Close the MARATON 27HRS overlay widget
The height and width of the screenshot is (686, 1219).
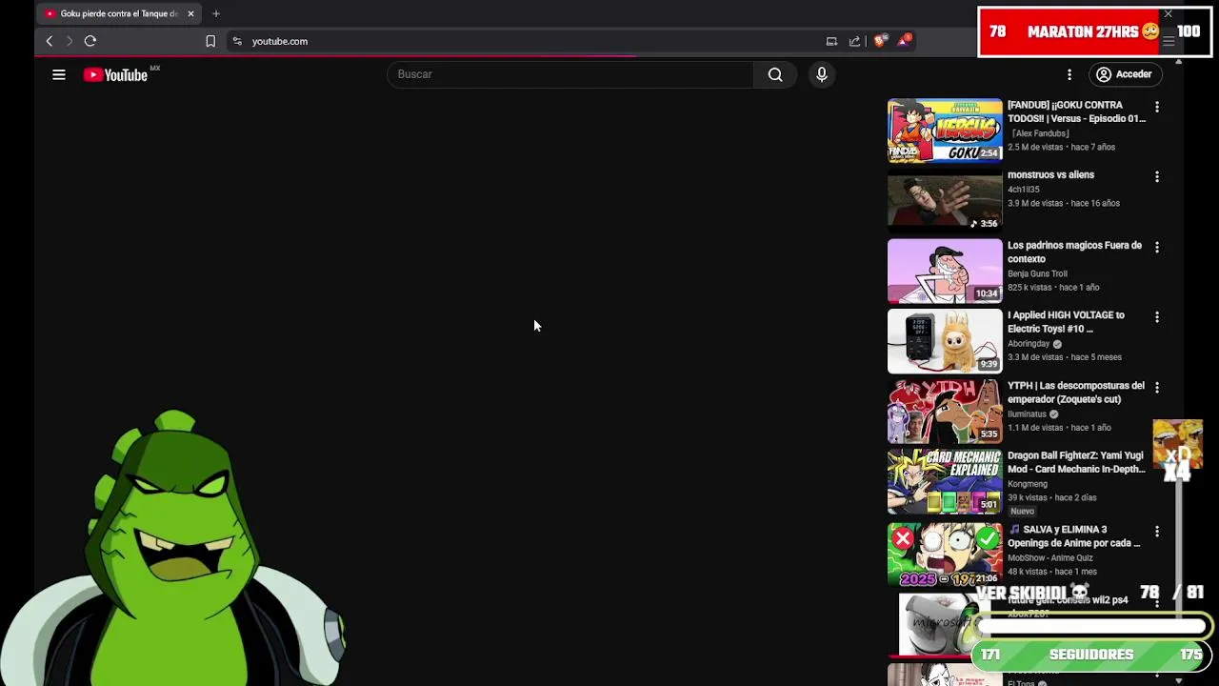(1168, 14)
